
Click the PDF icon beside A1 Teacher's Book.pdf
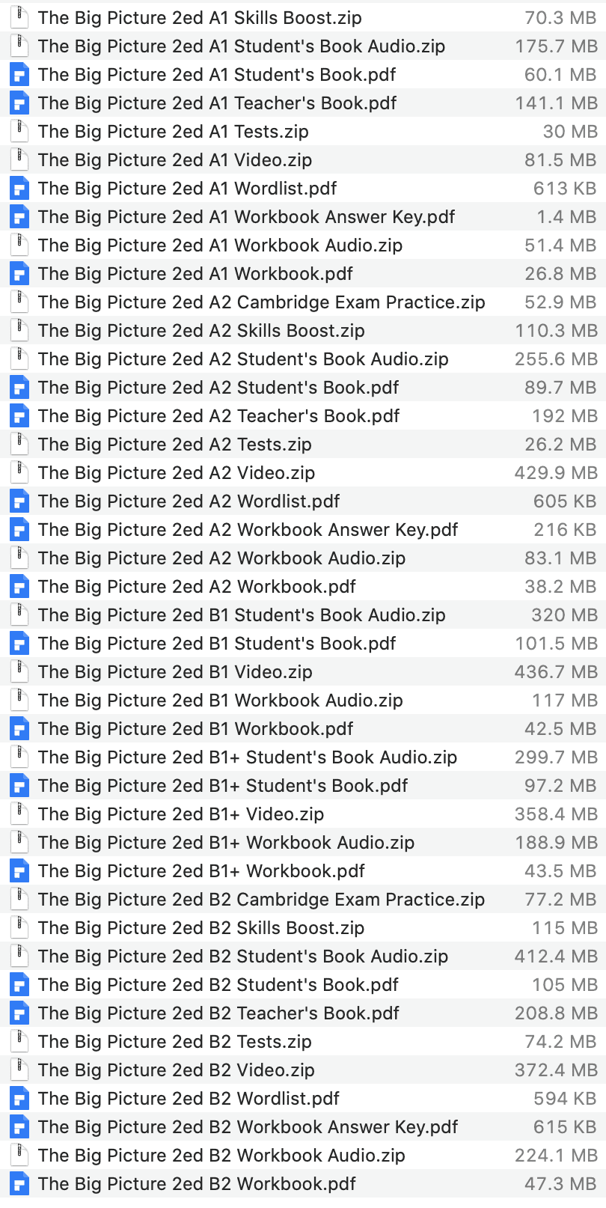19,103
